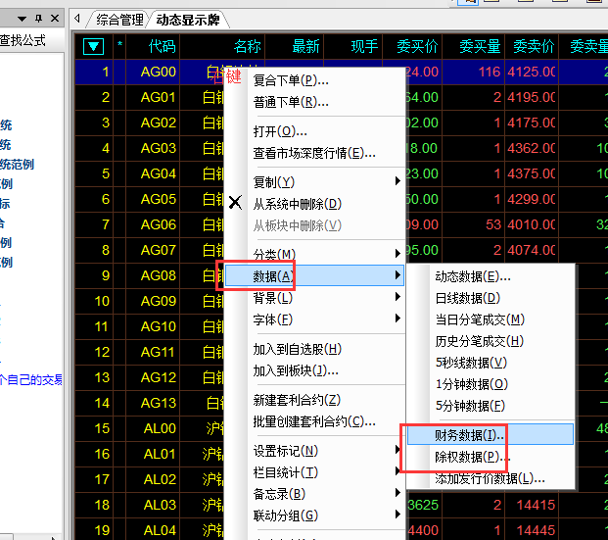Click the blue dropdown triangle icon in table header
The height and width of the screenshot is (540, 608).
pyautogui.click(x=94, y=46)
